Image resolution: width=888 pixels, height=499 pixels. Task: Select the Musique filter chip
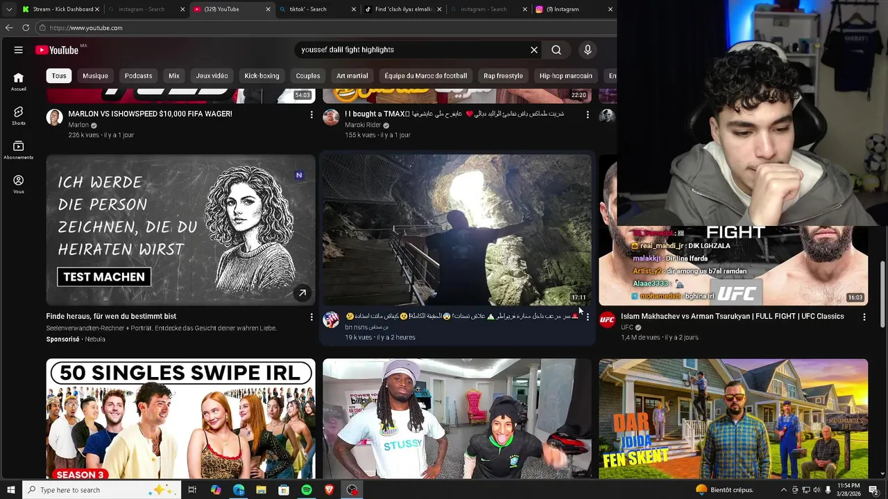[95, 76]
